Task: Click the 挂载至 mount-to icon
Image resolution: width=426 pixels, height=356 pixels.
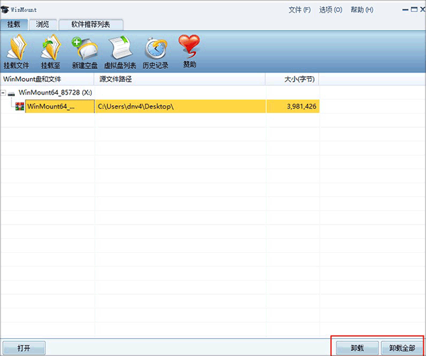Action: (x=50, y=48)
